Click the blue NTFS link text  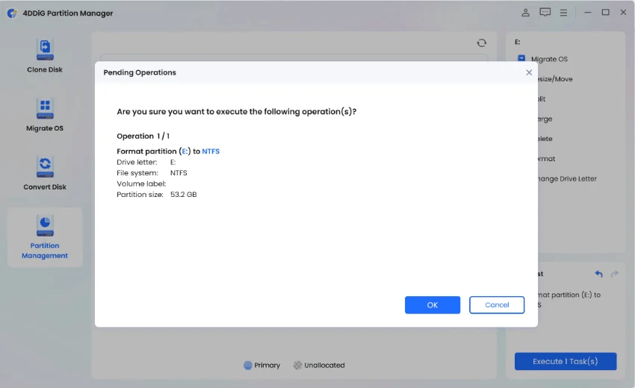(x=211, y=151)
